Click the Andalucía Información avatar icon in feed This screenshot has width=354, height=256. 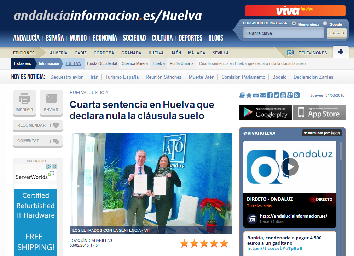click(252, 219)
